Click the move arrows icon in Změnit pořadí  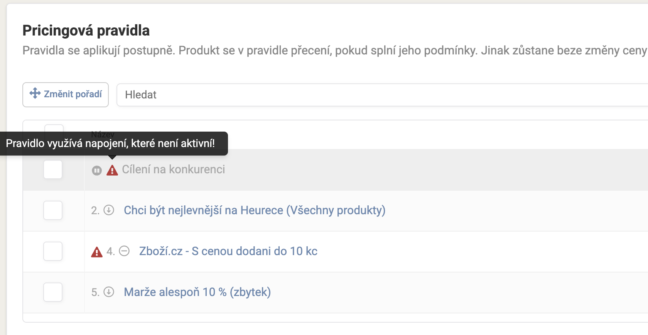click(35, 93)
